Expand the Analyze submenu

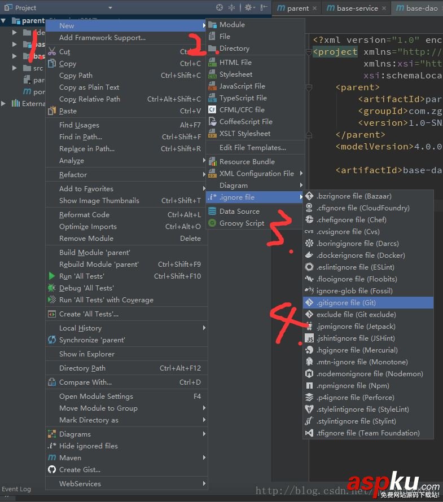tap(126, 161)
